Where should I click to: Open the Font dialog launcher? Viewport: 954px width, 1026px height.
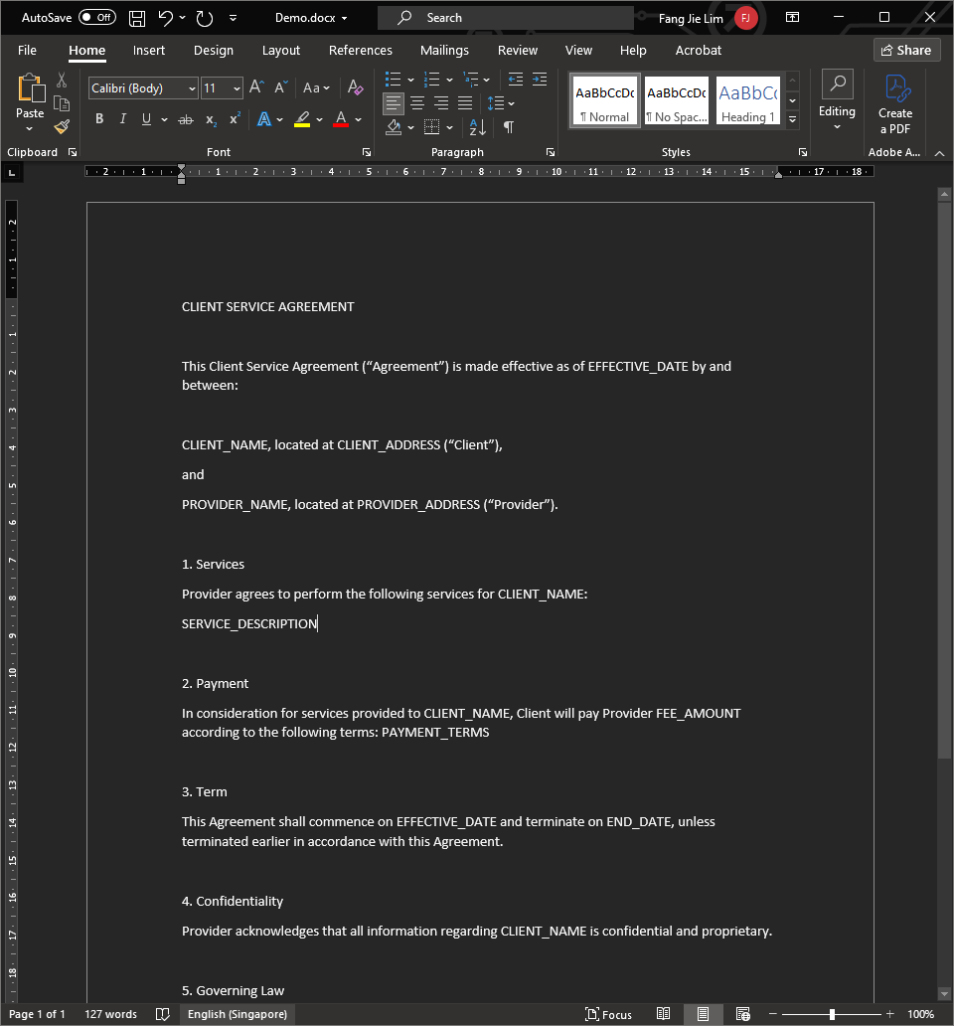tap(367, 152)
